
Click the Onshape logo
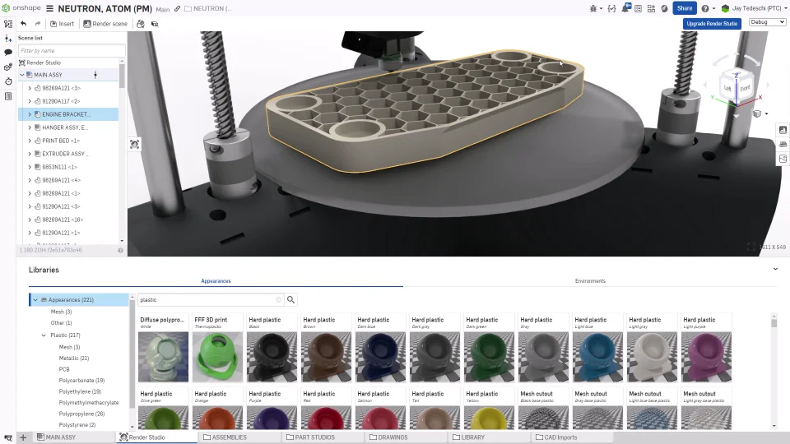click(21, 8)
